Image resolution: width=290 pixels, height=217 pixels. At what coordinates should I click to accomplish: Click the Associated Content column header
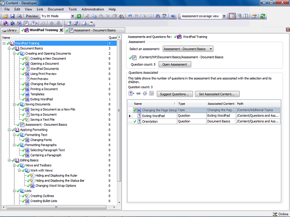click(x=221, y=104)
